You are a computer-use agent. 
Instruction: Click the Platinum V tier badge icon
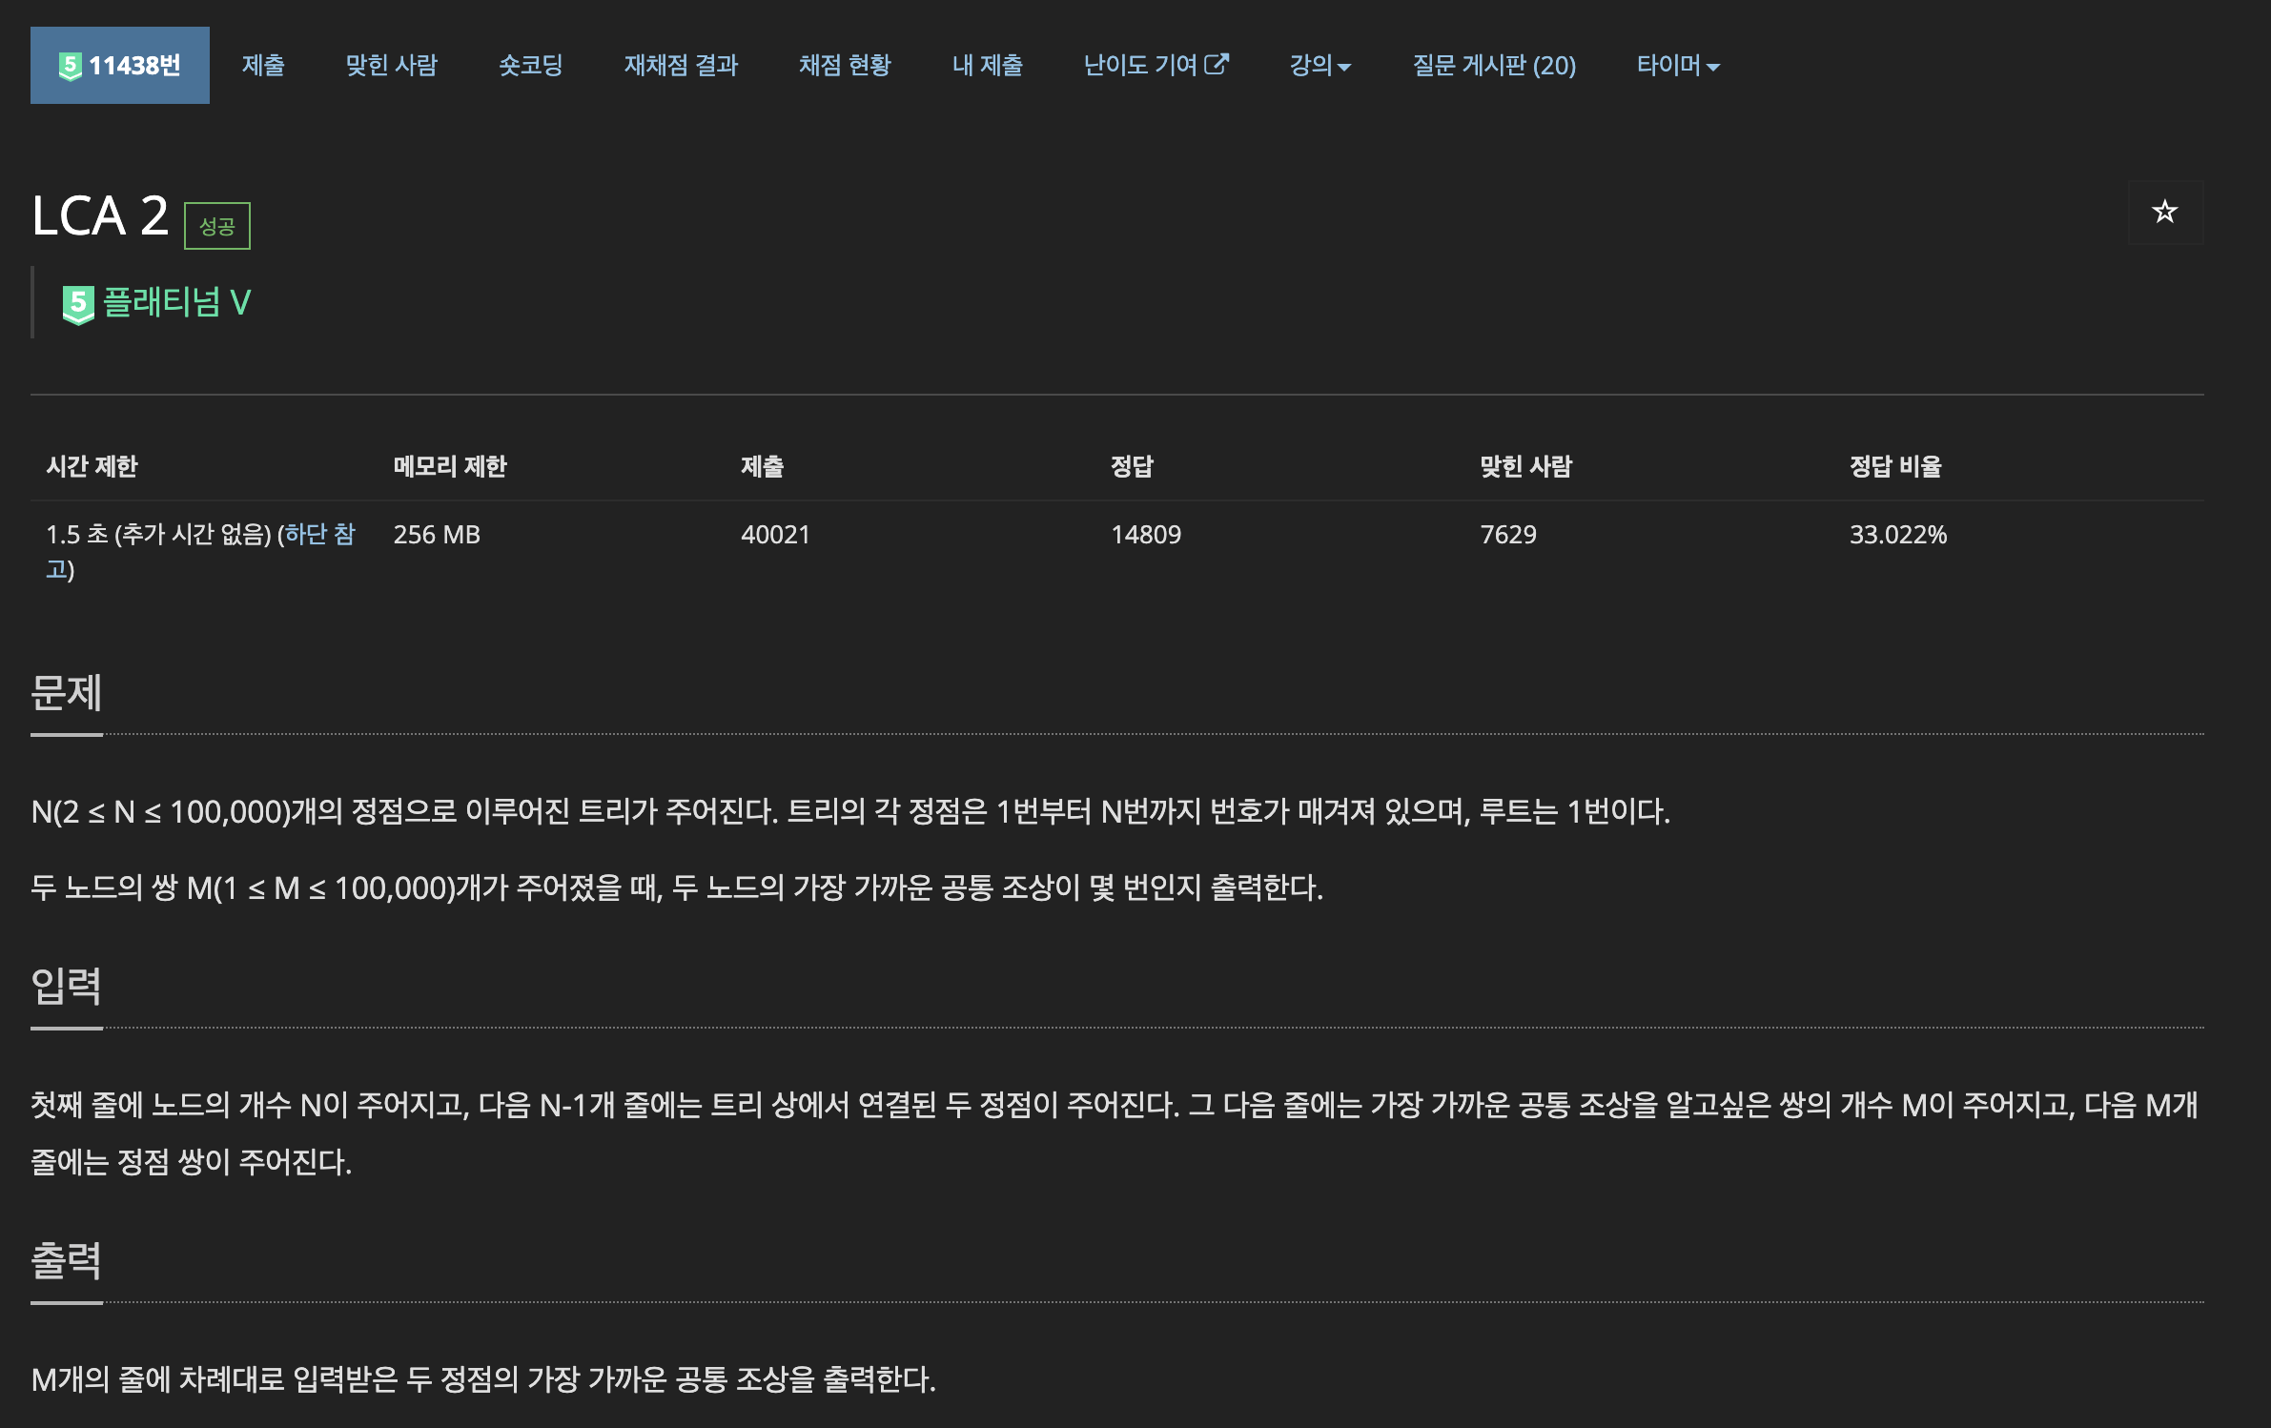[x=78, y=304]
